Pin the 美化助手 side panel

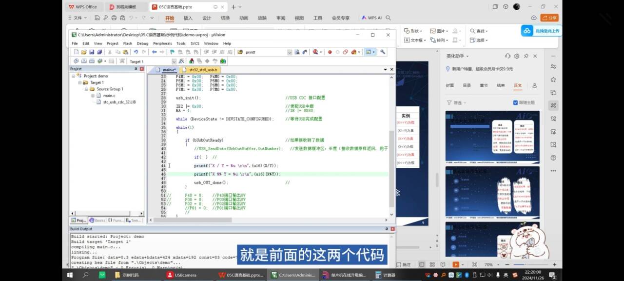(526, 56)
